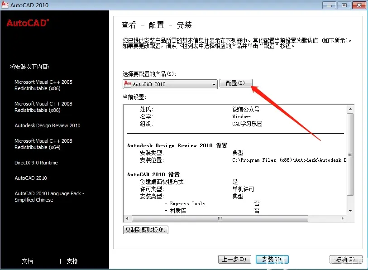
Task: Click the left arrow of horizontal scrollbar
Action: pyautogui.click(x=127, y=218)
